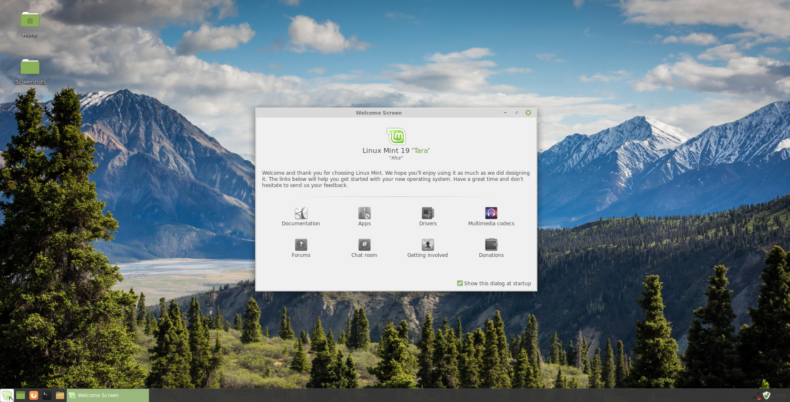This screenshot has width=790, height=402.
Task: Open the Apps software manager icon
Action: click(x=364, y=213)
